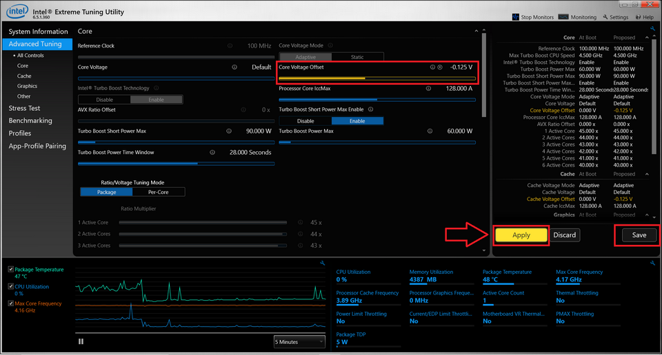Pause the monitoring graph

coord(81,341)
